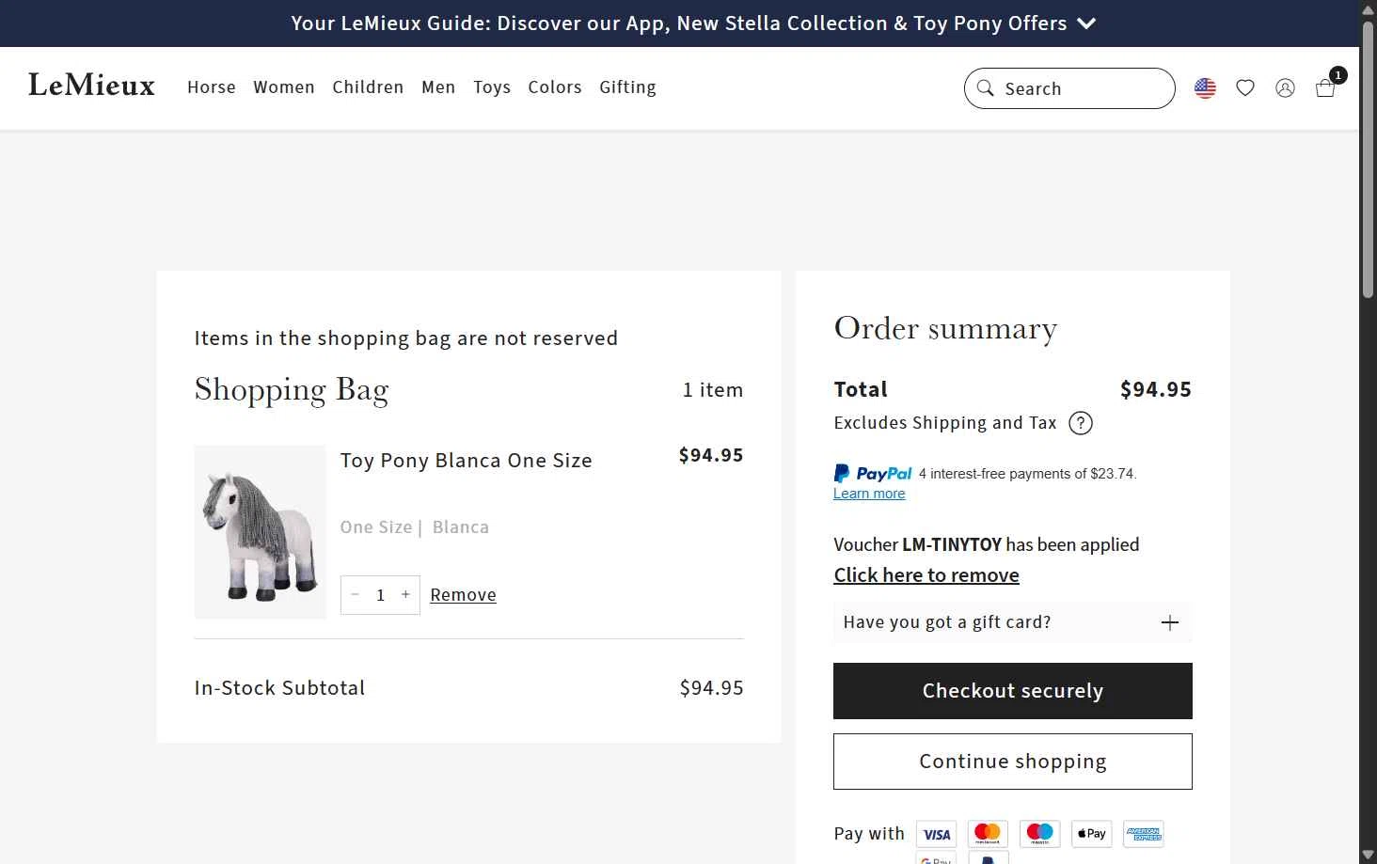This screenshot has height=864, width=1377.
Task: Click the Apple Pay payment icon
Action: (1091, 834)
